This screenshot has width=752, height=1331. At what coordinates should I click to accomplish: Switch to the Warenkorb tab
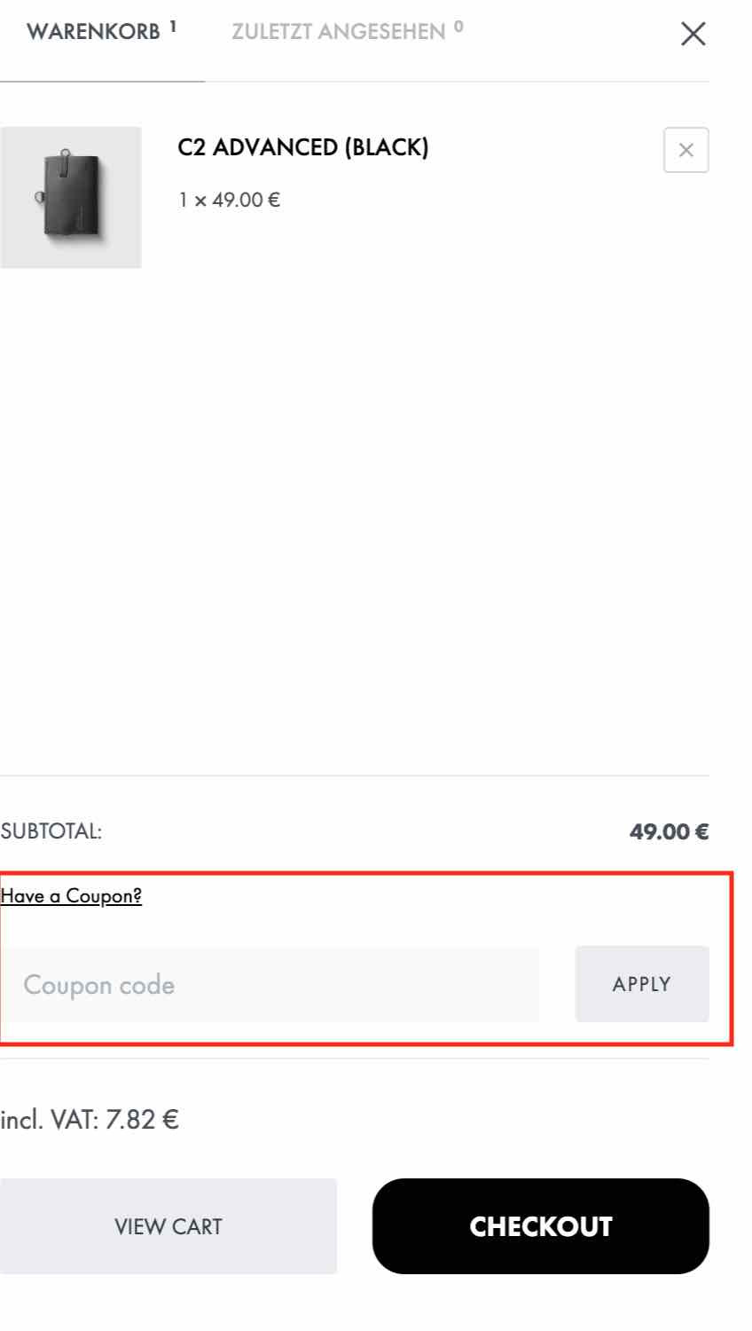93,32
